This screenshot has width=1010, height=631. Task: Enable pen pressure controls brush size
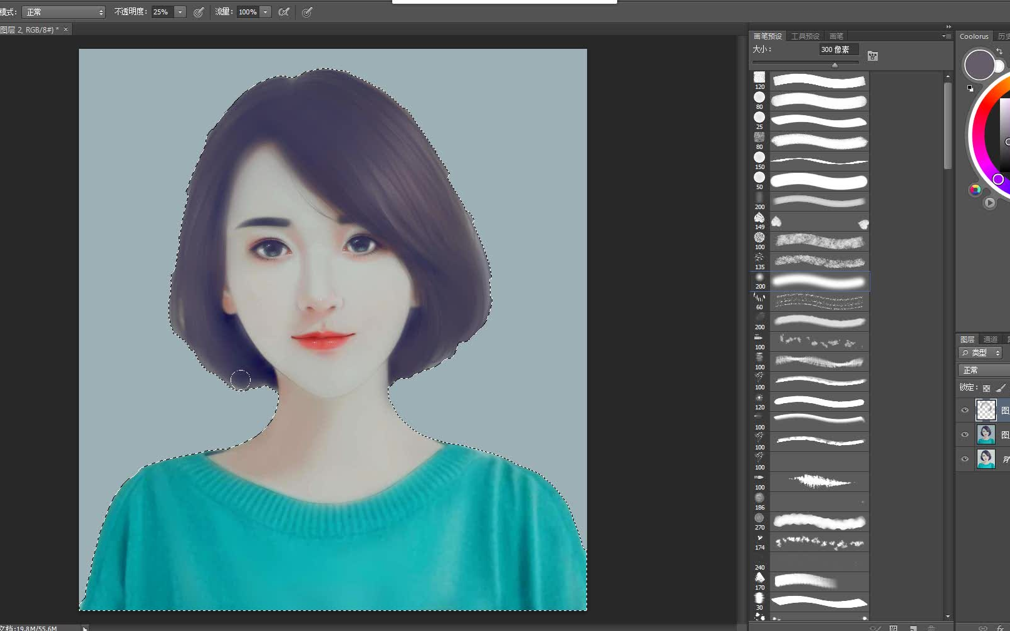pyautogui.click(x=306, y=12)
